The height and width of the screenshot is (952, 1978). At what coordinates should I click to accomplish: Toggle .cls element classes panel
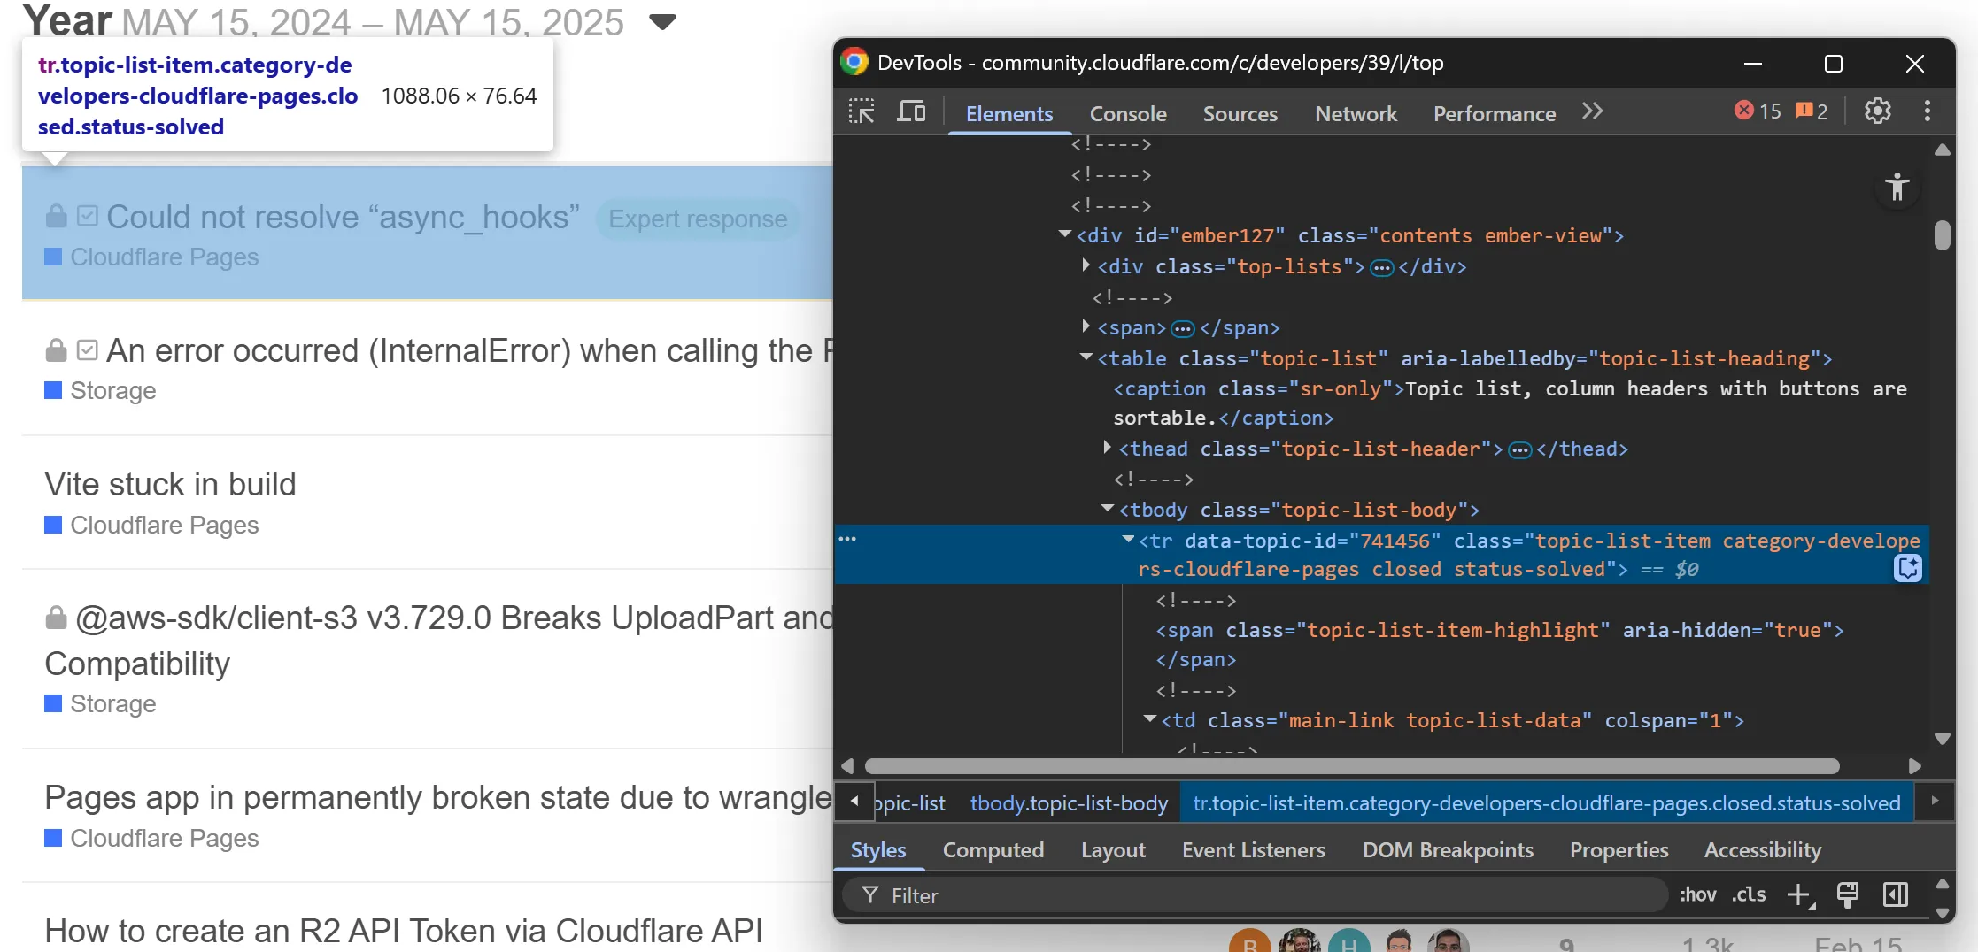point(1749,895)
